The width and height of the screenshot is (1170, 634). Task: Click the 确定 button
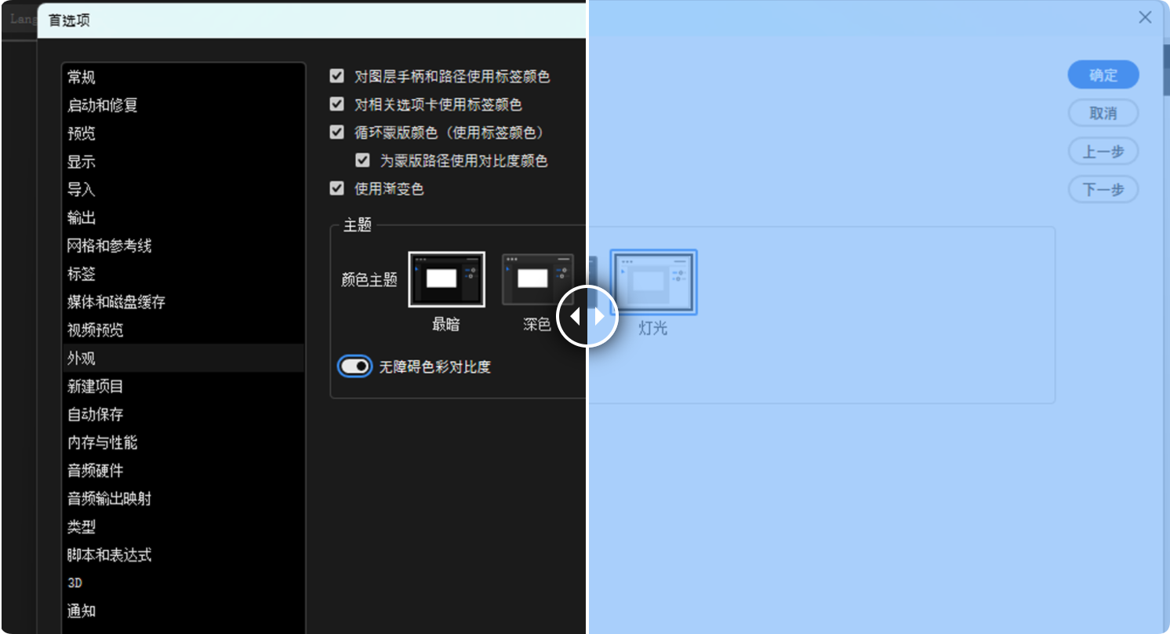[x=1103, y=75]
